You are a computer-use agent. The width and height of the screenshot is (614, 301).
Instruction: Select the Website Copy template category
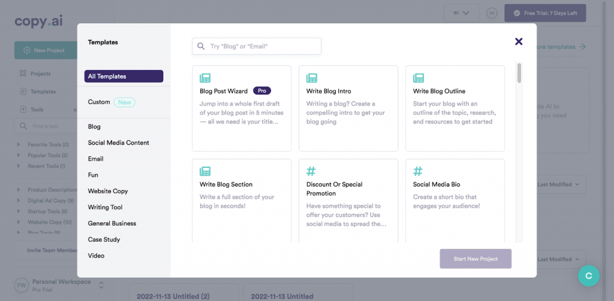point(108,191)
